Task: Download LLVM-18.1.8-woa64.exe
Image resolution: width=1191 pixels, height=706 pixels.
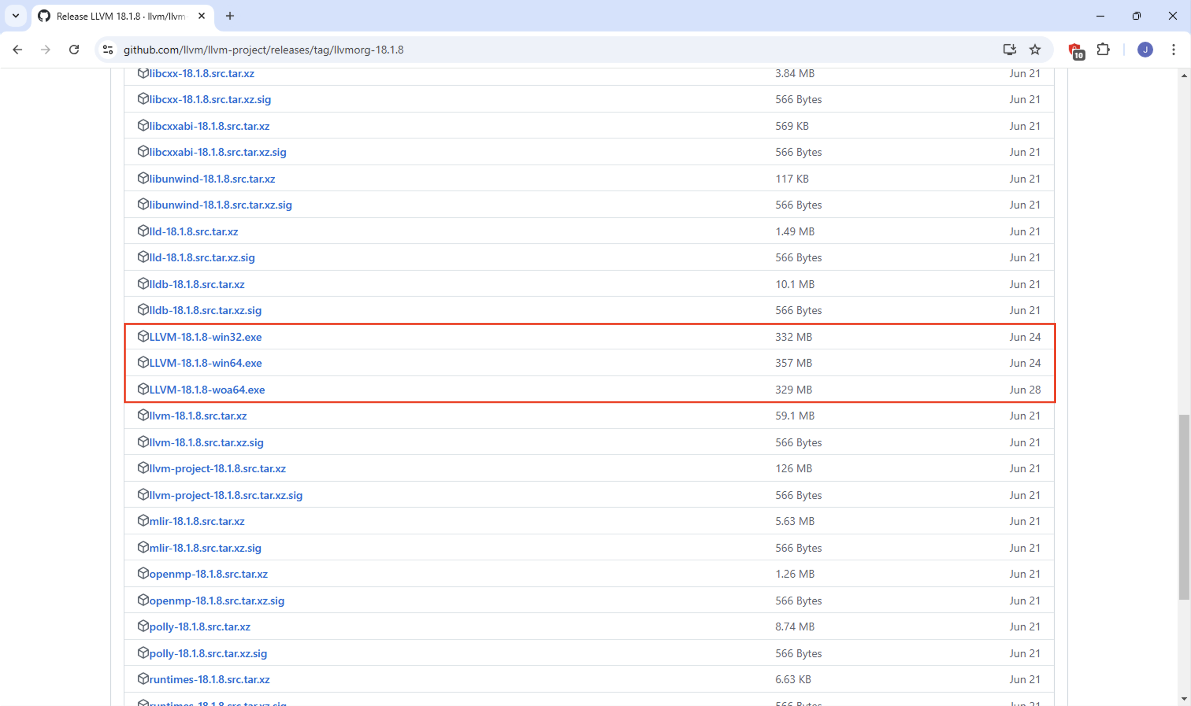Action: click(x=207, y=390)
